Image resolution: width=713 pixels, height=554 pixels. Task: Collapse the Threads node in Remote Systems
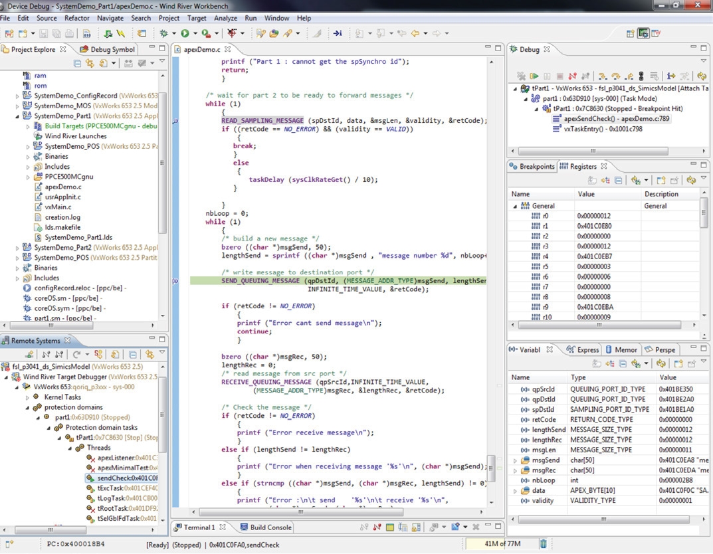[70, 448]
